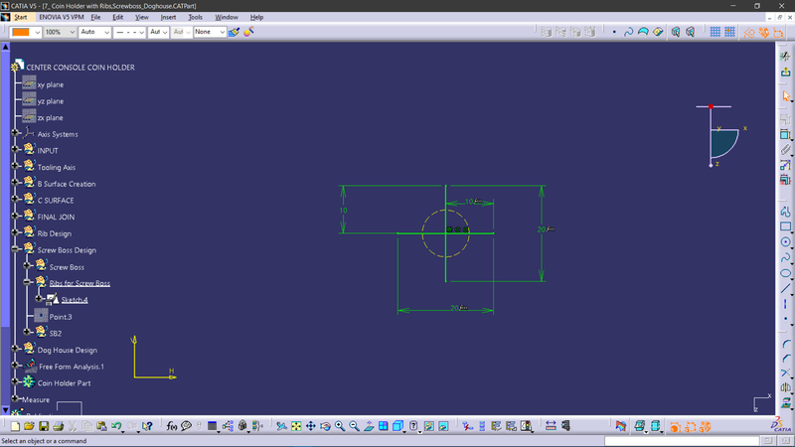Click the Open file icon

pos(29,426)
